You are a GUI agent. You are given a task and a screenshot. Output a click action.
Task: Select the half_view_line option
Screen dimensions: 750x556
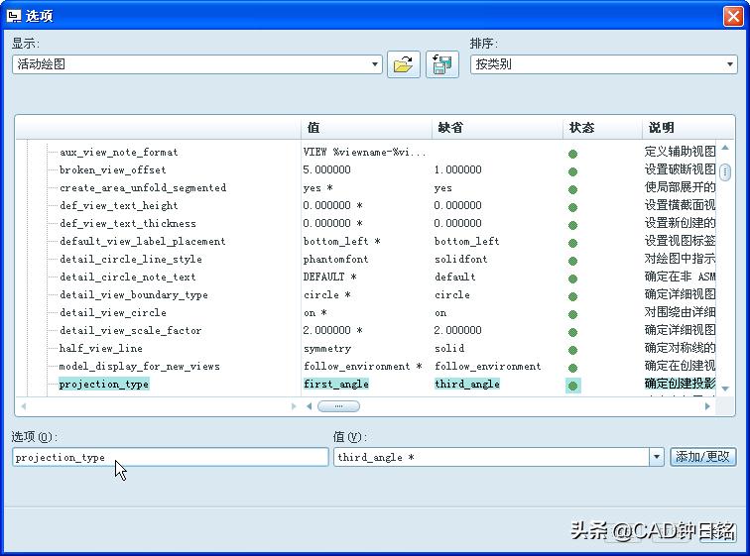pyautogui.click(x=101, y=349)
